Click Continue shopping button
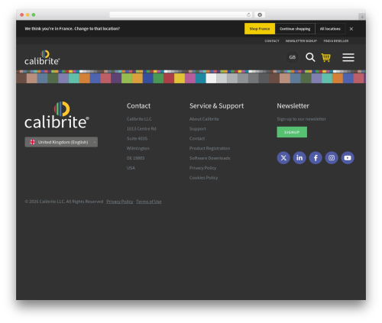 [x=295, y=29]
